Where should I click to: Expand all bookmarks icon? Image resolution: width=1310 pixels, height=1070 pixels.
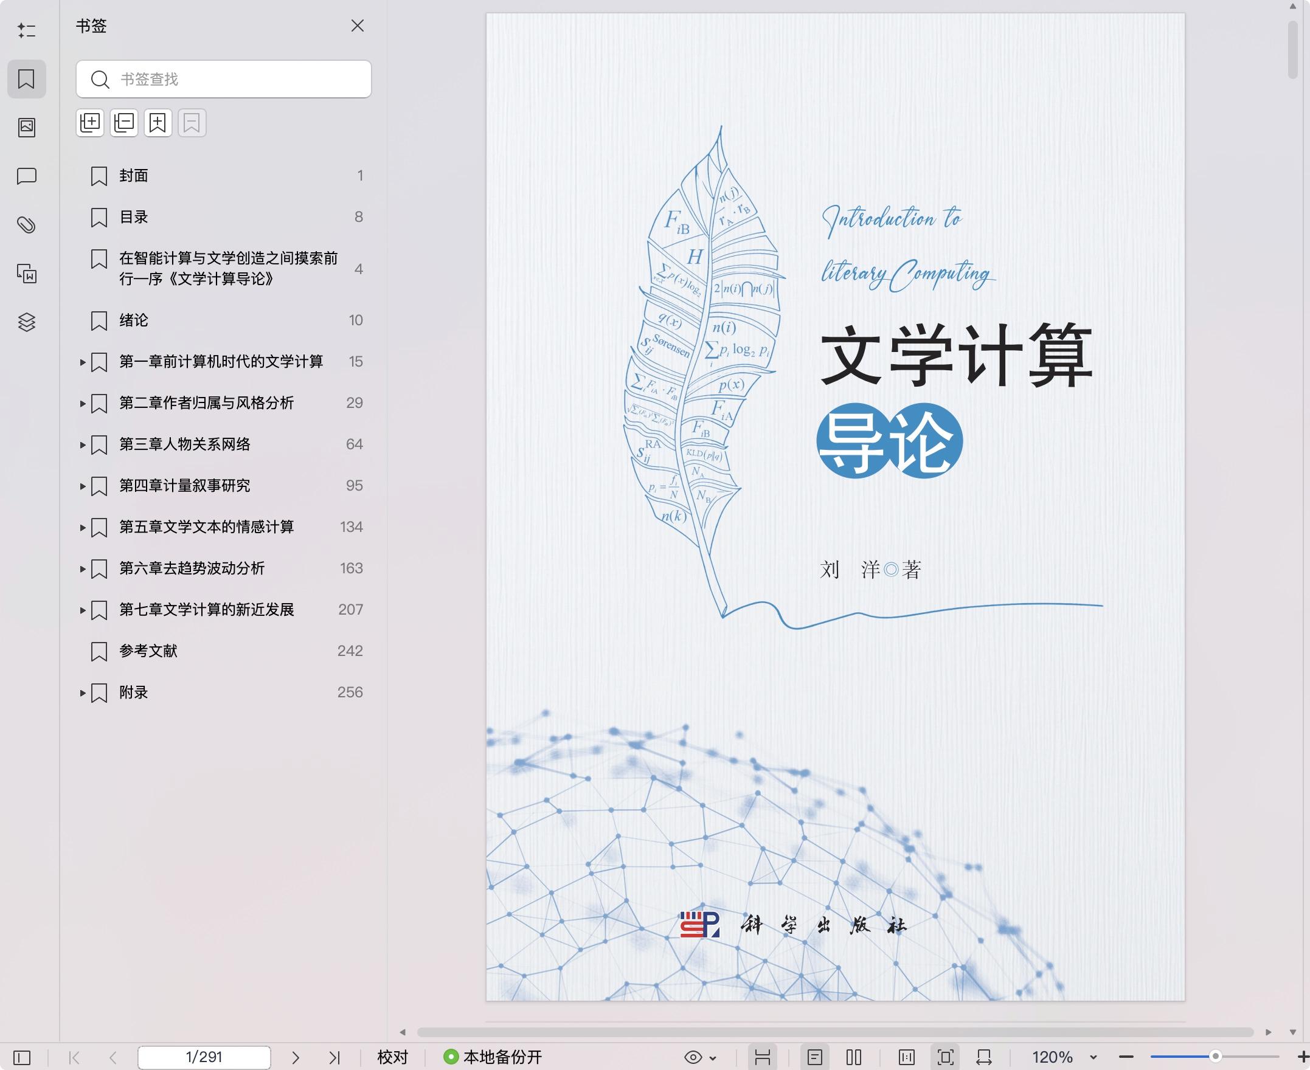point(90,123)
